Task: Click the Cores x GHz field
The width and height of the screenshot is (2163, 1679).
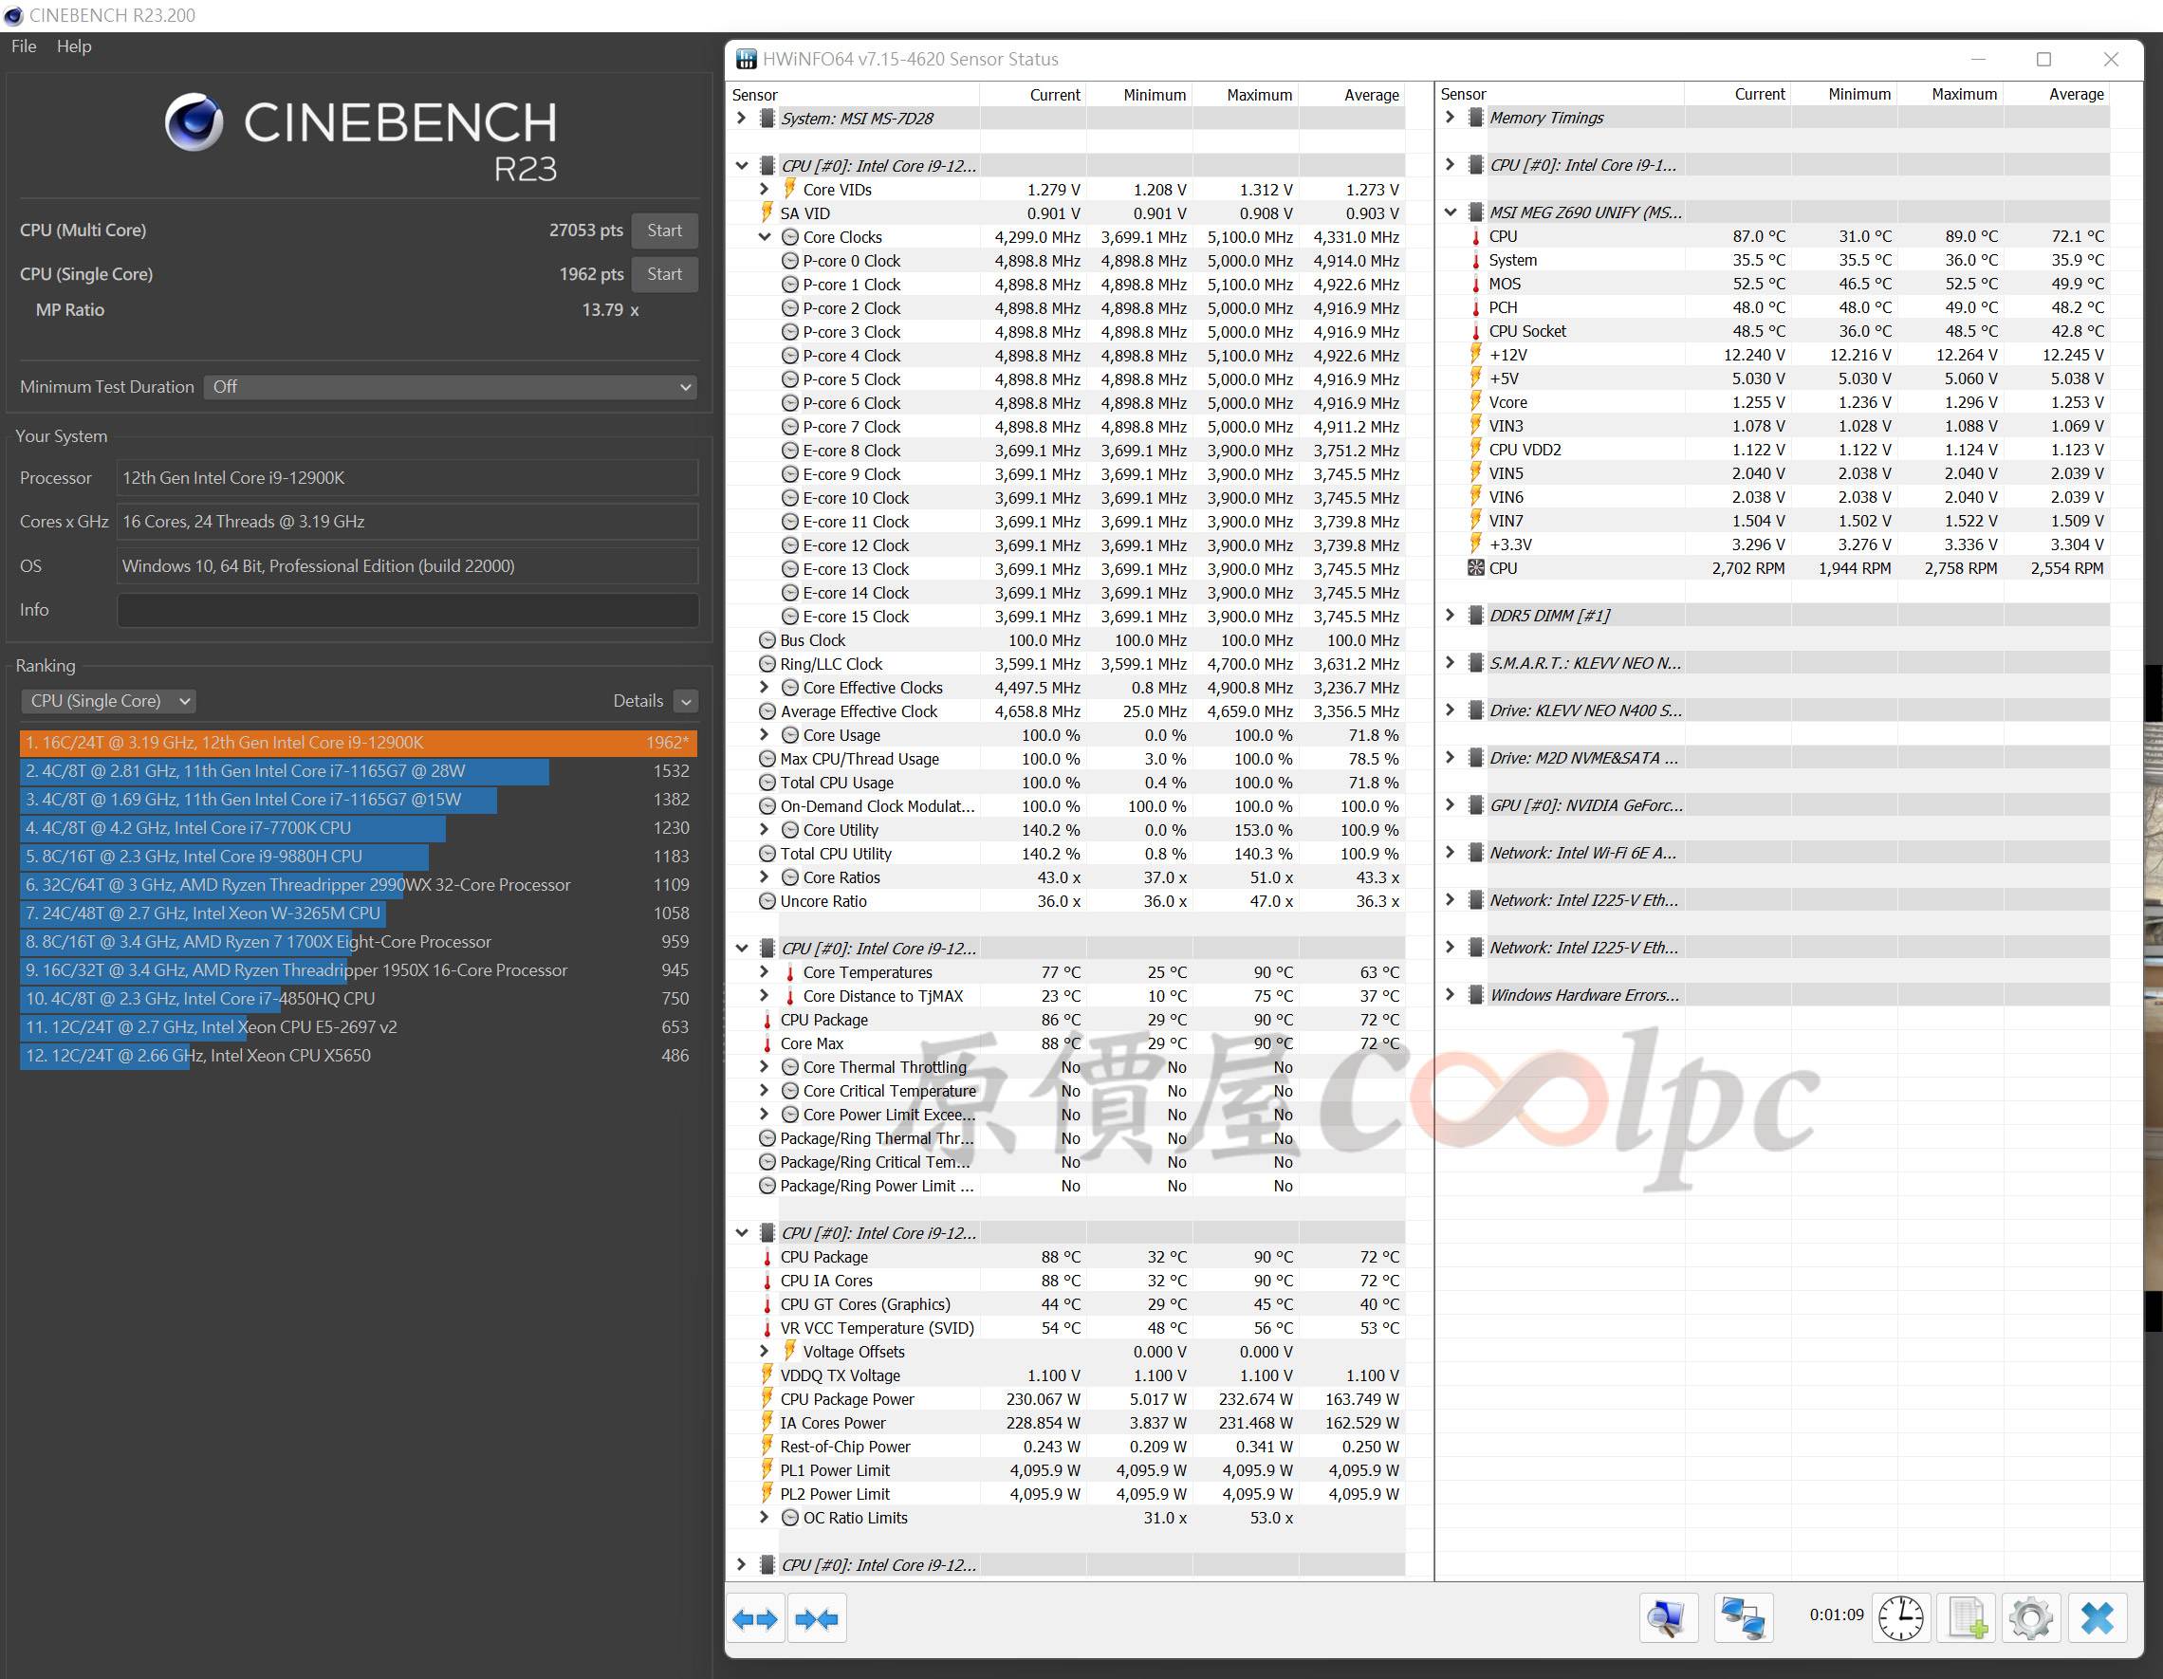Action: pyautogui.click(x=407, y=521)
